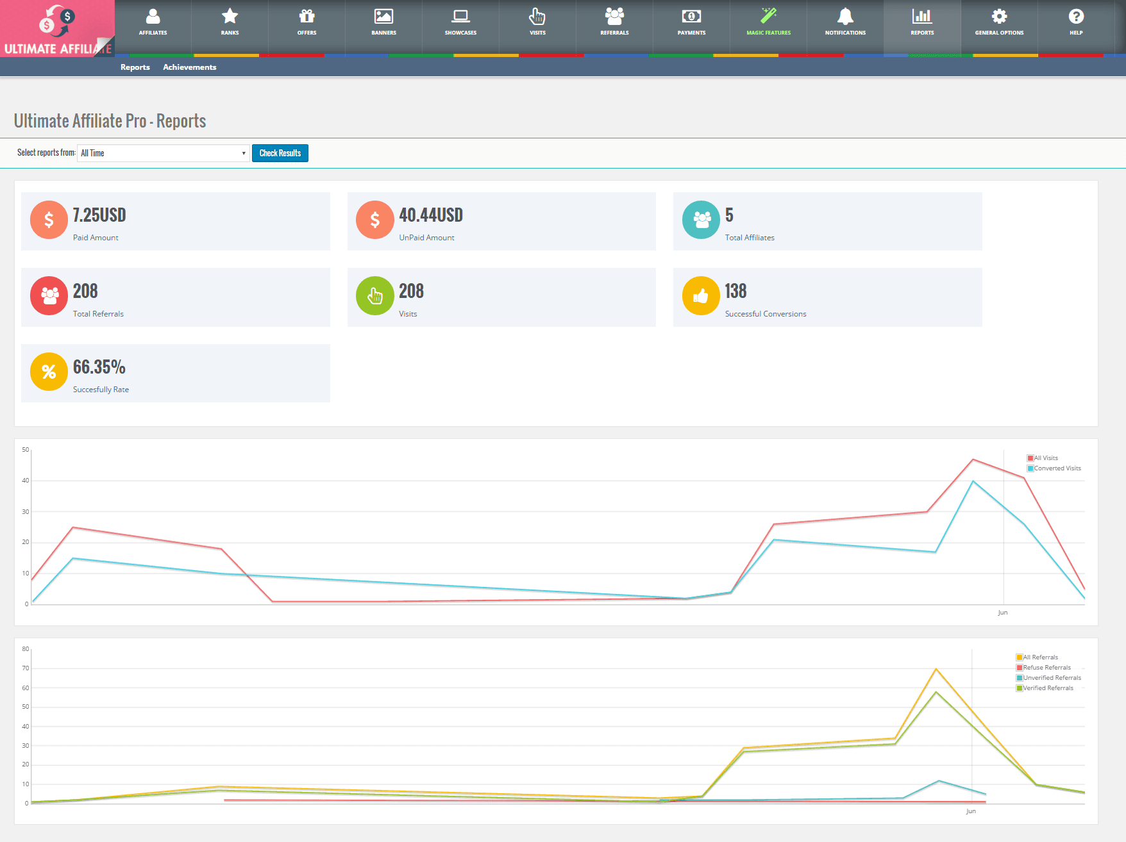1126x842 pixels.
Task: Select the Reports submenu tab
Action: click(x=135, y=67)
